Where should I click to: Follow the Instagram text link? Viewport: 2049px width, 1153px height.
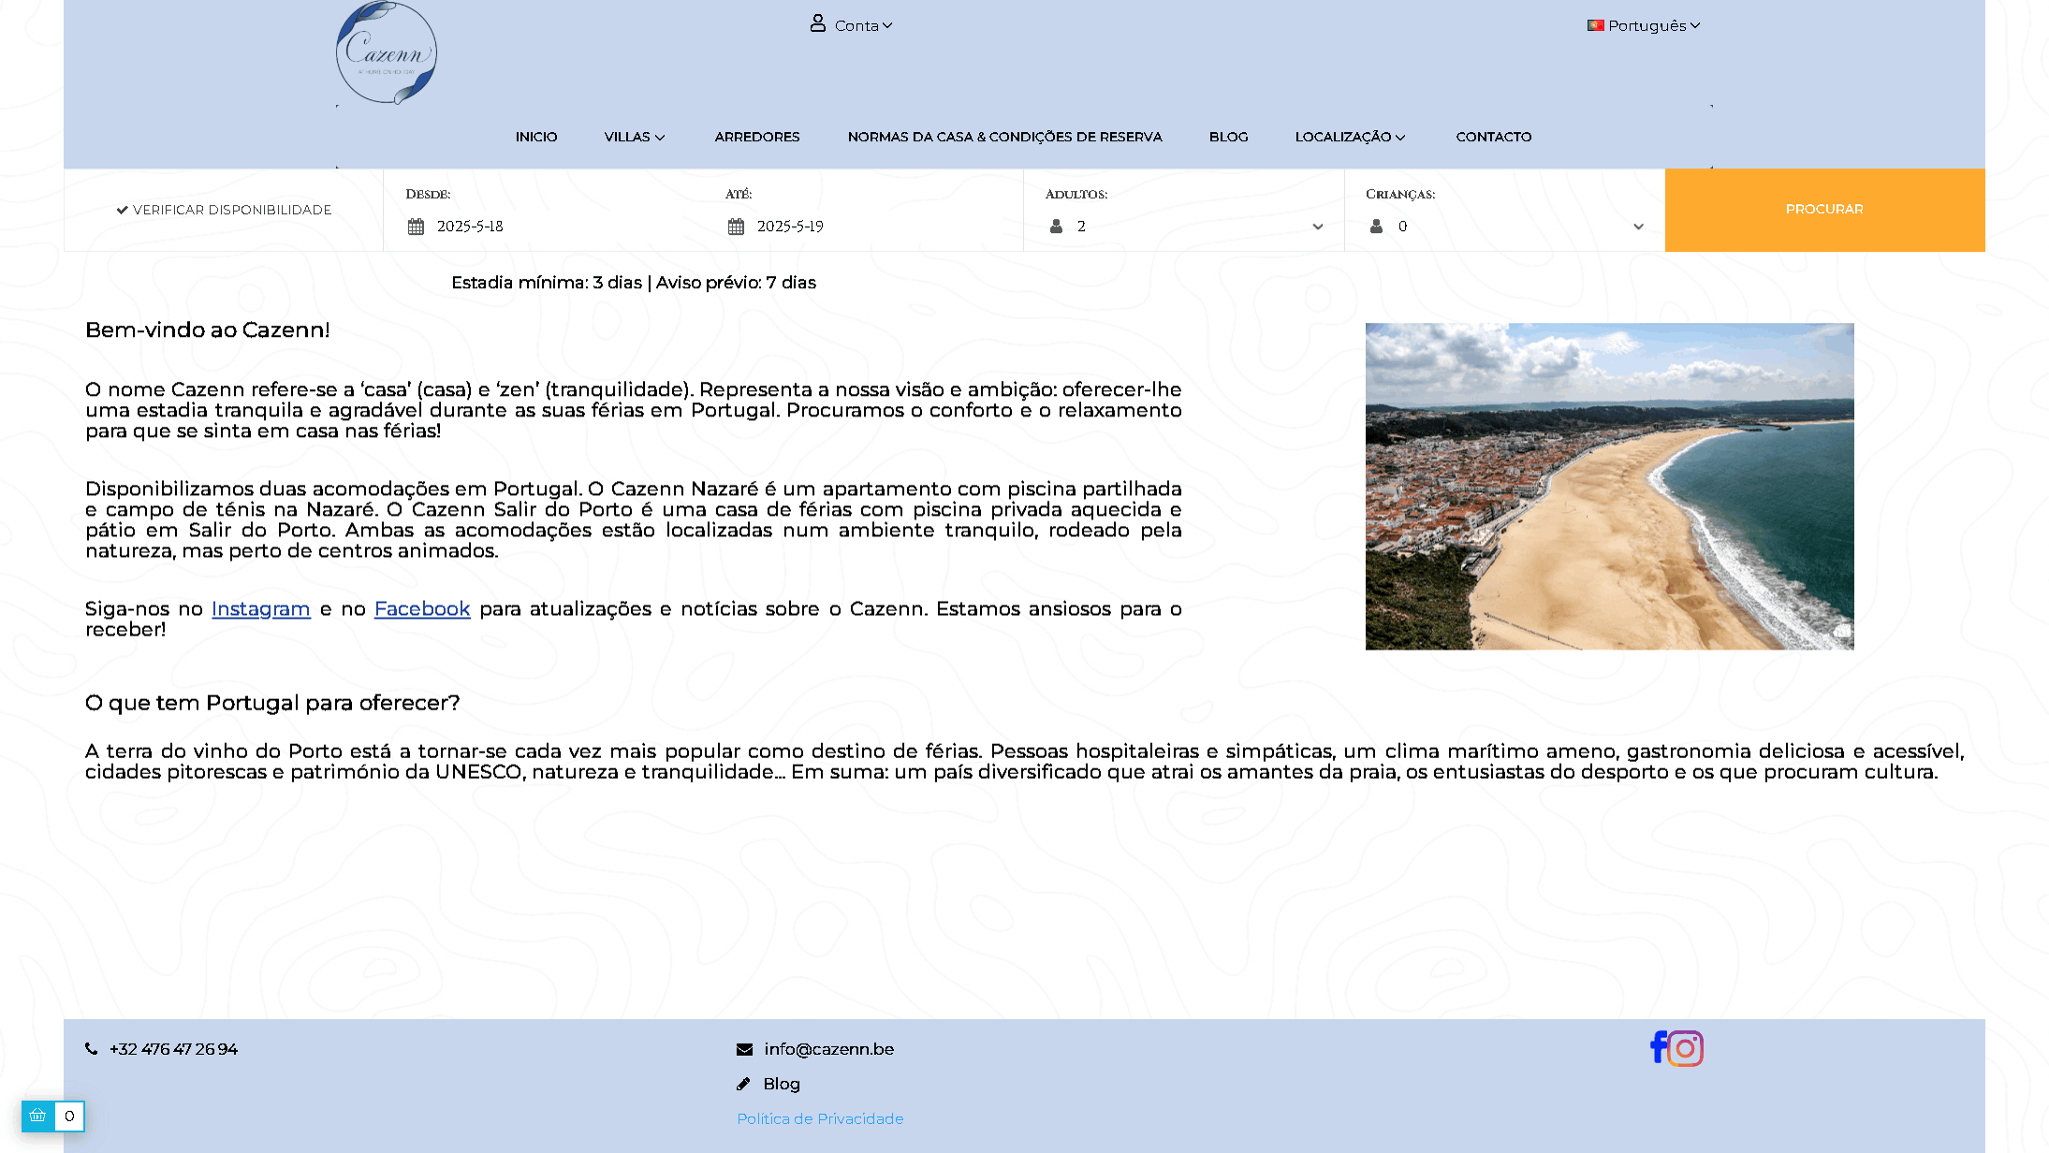click(x=260, y=609)
